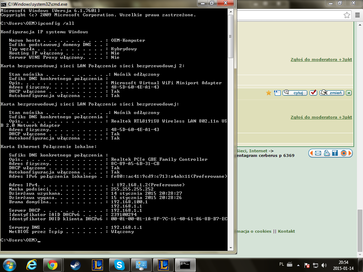Open Skype from the taskbar

click(119, 265)
